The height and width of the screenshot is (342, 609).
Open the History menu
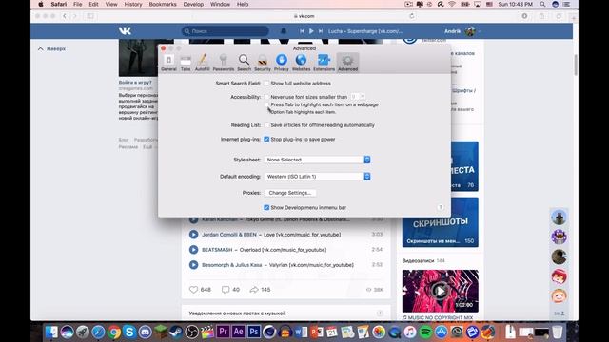[133, 4]
